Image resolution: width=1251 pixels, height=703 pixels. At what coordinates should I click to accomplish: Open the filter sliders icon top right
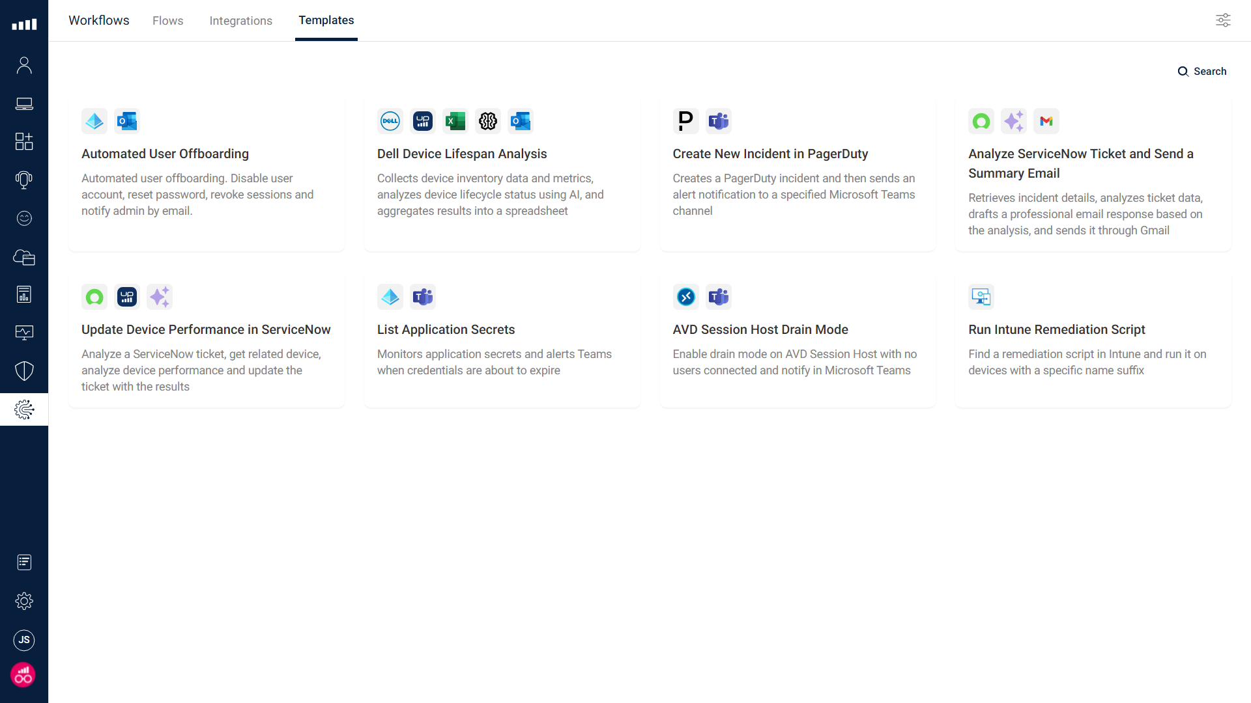(1223, 20)
